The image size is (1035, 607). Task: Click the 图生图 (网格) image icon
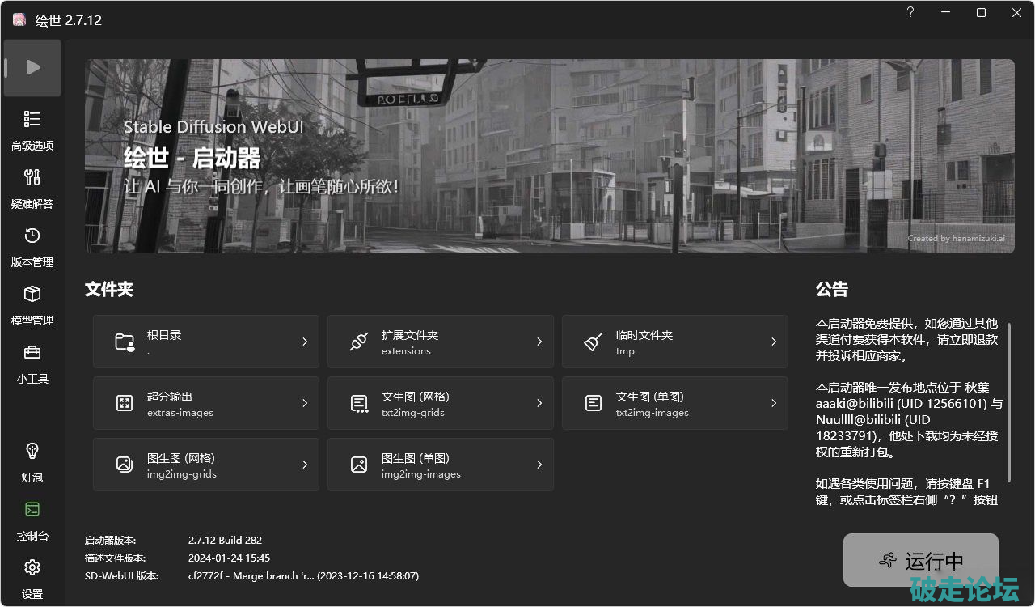(x=125, y=465)
